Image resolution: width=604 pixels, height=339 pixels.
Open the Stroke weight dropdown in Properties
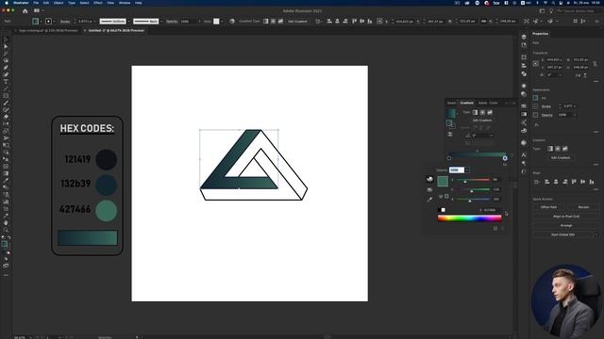click(575, 106)
